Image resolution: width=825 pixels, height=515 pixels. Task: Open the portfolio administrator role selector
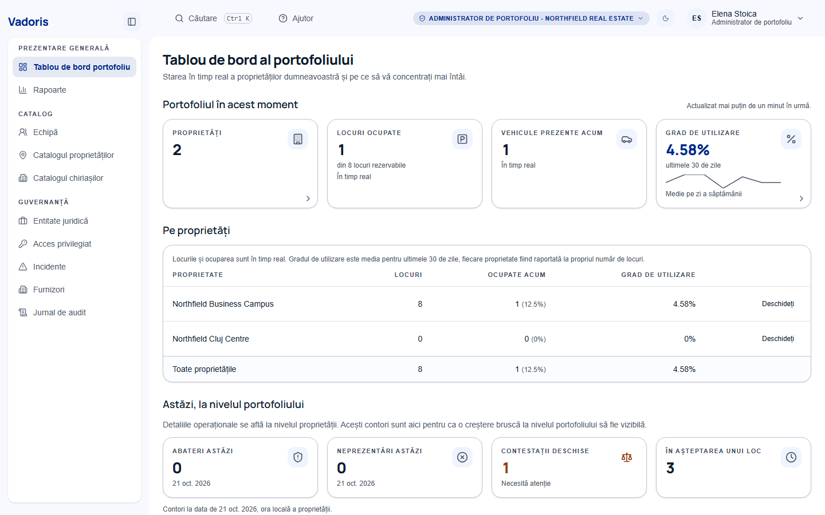(531, 18)
